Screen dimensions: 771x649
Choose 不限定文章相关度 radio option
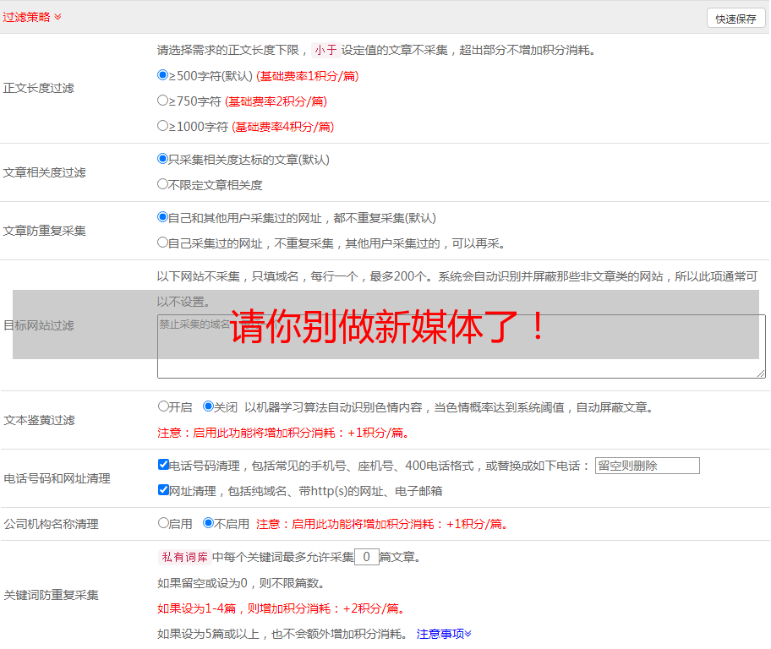coord(163,184)
